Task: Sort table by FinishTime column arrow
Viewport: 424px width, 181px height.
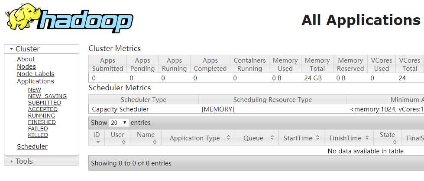Action: [368, 138]
